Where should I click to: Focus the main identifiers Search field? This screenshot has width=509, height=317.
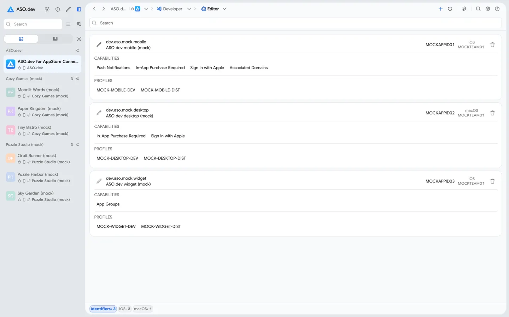click(x=296, y=23)
